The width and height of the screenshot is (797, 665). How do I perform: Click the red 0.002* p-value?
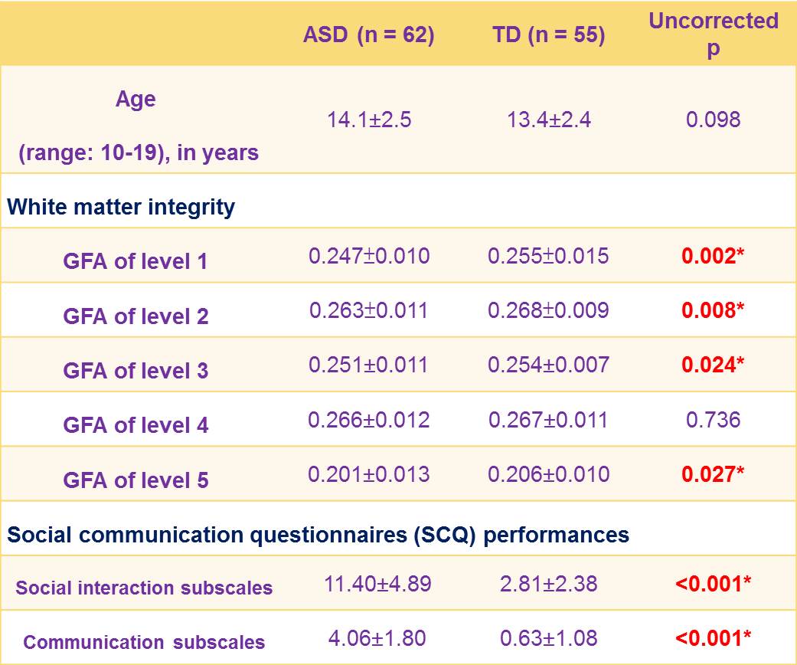pyautogui.click(x=713, y=256)
